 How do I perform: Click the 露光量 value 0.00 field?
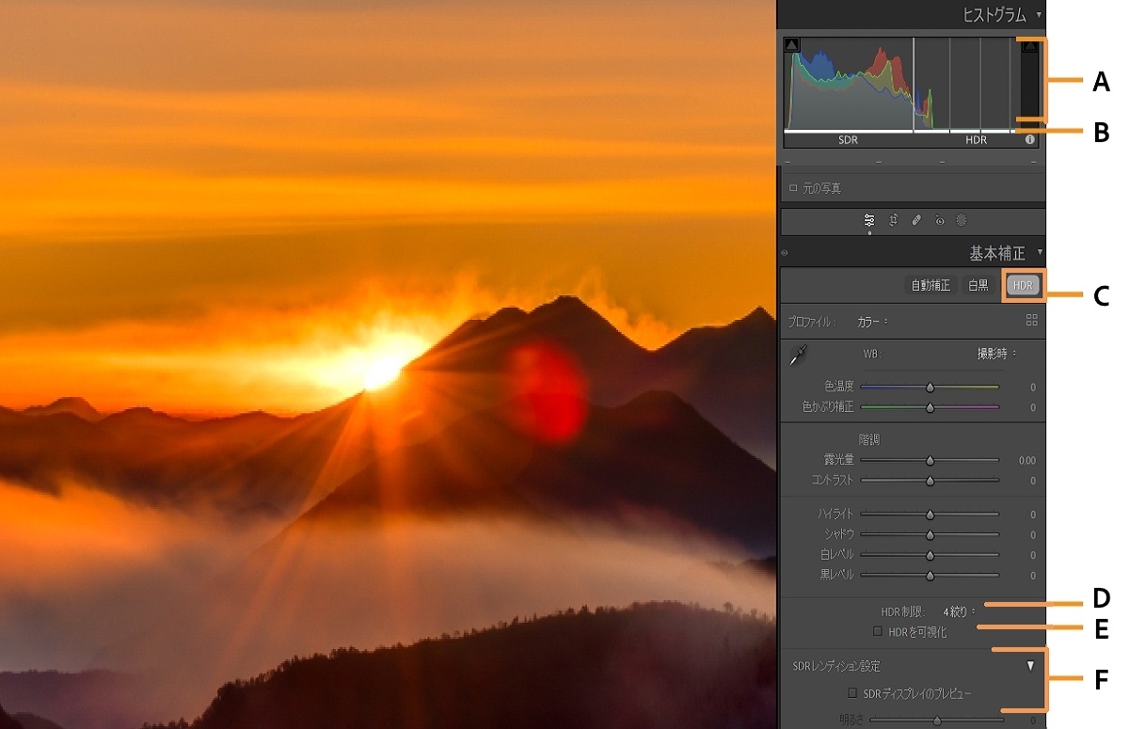pos(1026,461)
